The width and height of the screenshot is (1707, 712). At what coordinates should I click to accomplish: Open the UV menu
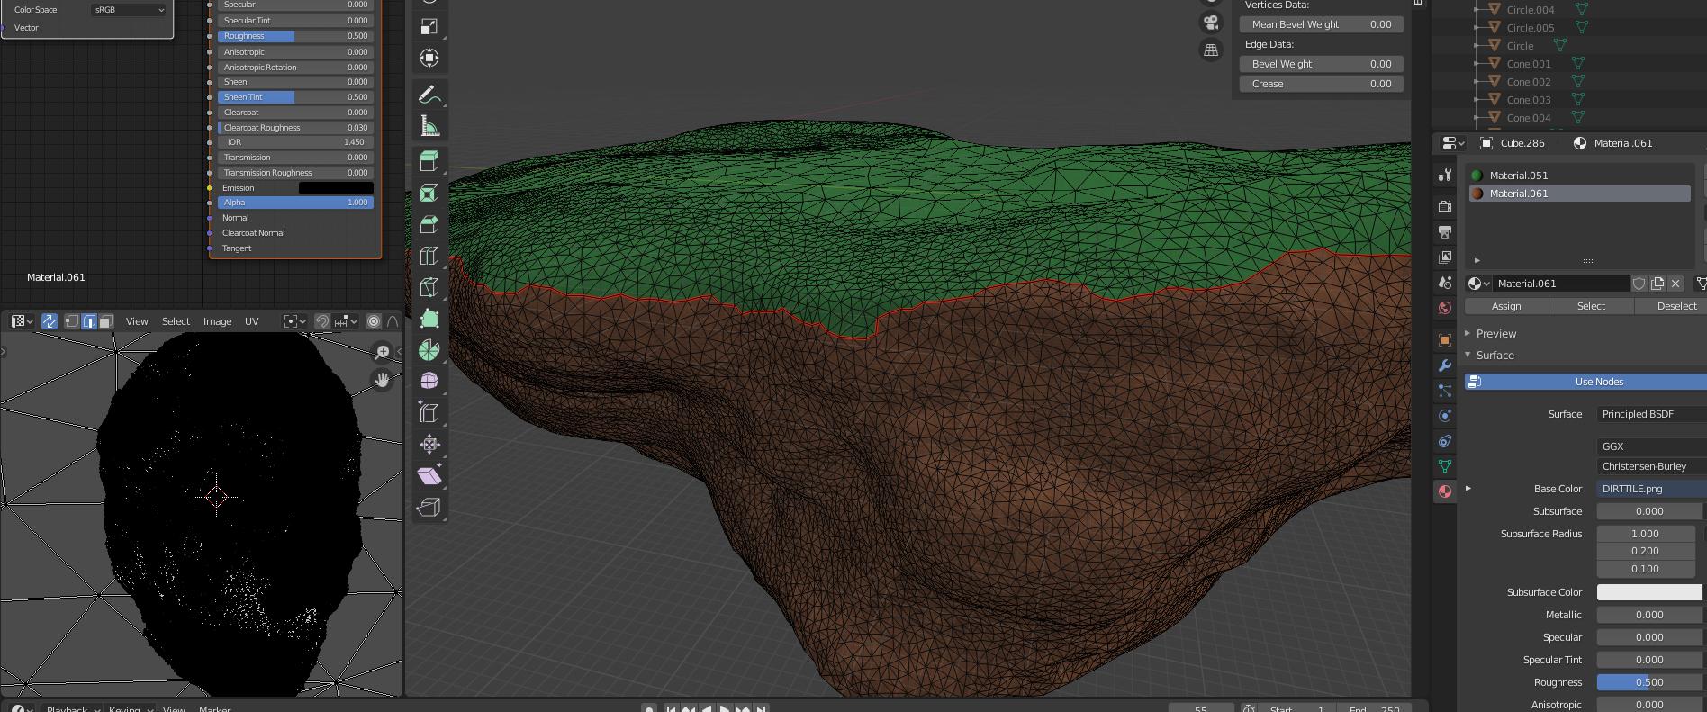251,321
